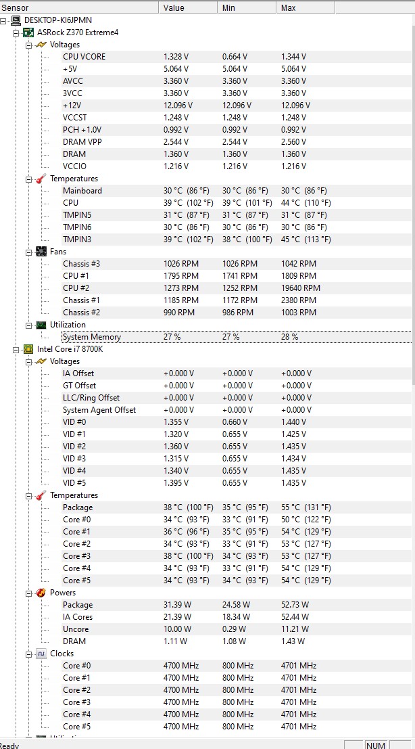Click the ASRock Z370 Extreme4 motherboard icon
This screenshot has height=749, width=415.
click(28, 32)
